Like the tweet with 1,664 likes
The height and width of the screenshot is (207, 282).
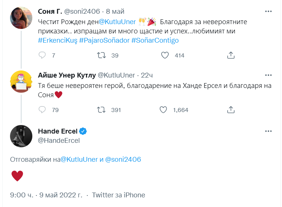click(163, 110)
